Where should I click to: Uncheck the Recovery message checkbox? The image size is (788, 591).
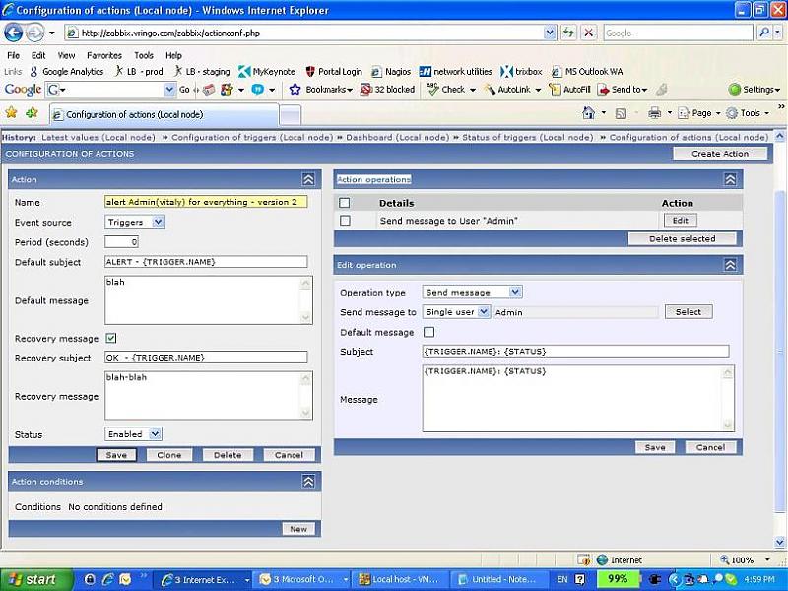tap(111, 339)
